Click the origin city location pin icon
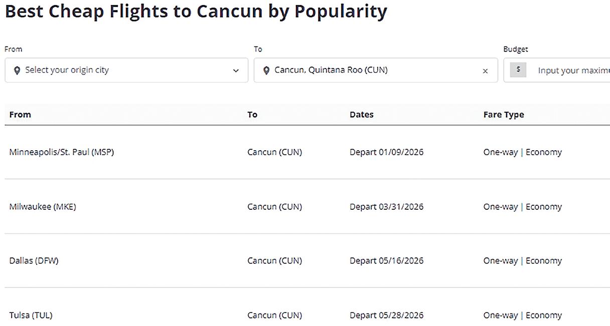This screenshot has width=610, height=326. pyautogui.click(x=17, y=71)
